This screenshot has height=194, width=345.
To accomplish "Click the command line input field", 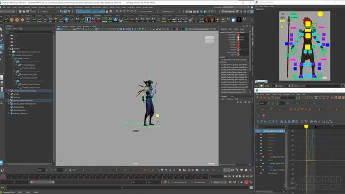I will (x=64, y=188).
